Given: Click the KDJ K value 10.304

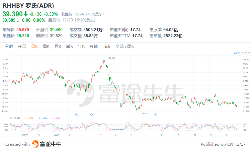Looking at the screenshot, I should (x=29, y=118).
